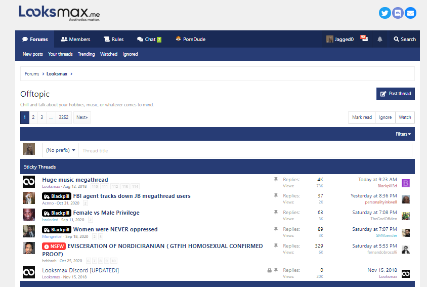Image resolution: width=427 pixels, height=287 pixels.
Task: Click the purple B avatar of Blackpill3d
Action: pos(405,183)
